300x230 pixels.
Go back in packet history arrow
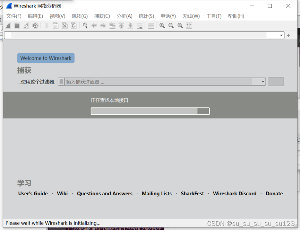(94, 26)
